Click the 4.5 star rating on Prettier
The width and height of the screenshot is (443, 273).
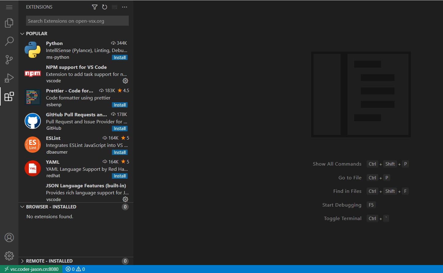click(123, 91)
